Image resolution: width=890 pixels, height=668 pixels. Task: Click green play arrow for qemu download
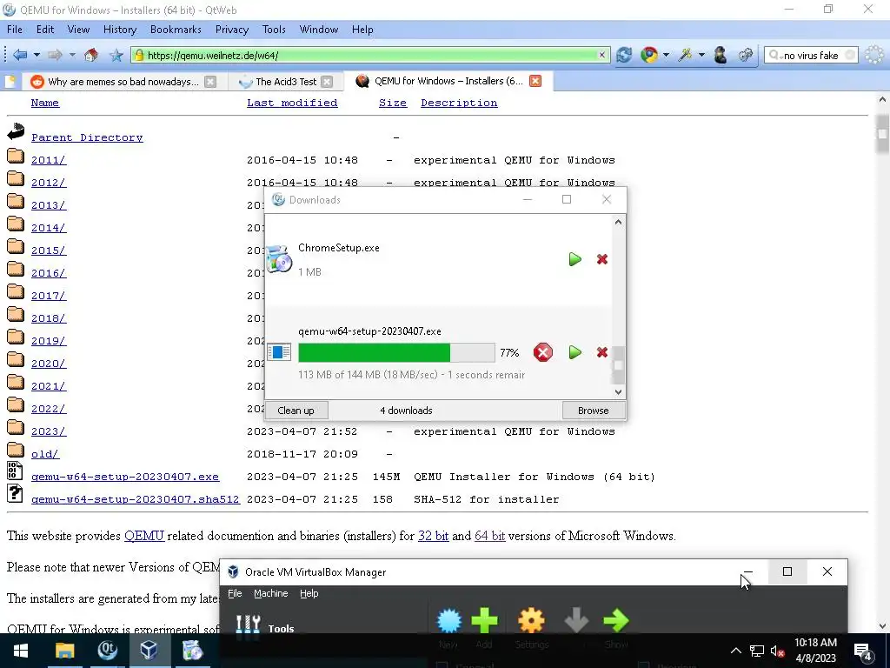pyautogui.click(x=575, y=353)
